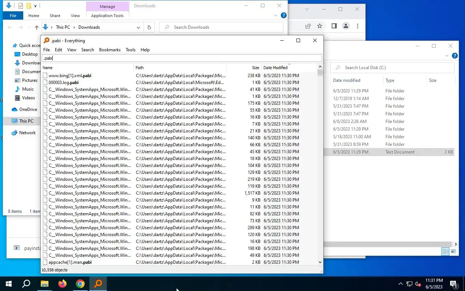The height and width of the screenshot is (291, 465).
Task: Click the 10,558 objects status bar text
Action: (x=54, y=270)
